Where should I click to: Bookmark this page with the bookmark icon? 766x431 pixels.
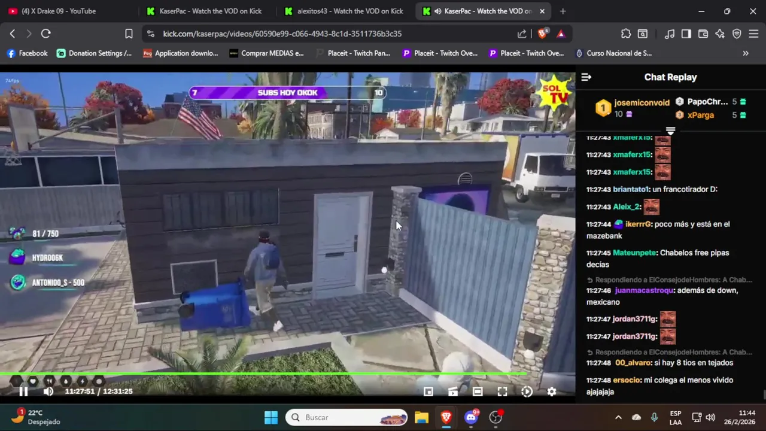click(x=129, y=34)
